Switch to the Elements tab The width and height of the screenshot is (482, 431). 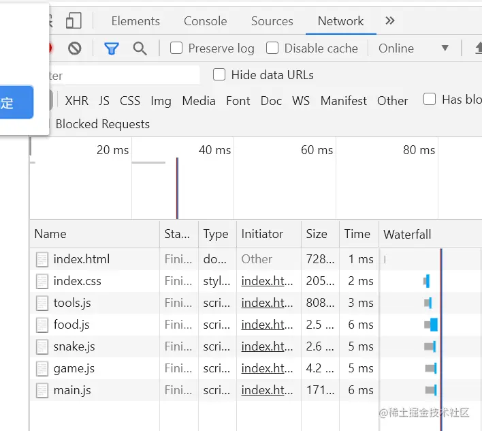pyautogui.click(x=135, y=21)
